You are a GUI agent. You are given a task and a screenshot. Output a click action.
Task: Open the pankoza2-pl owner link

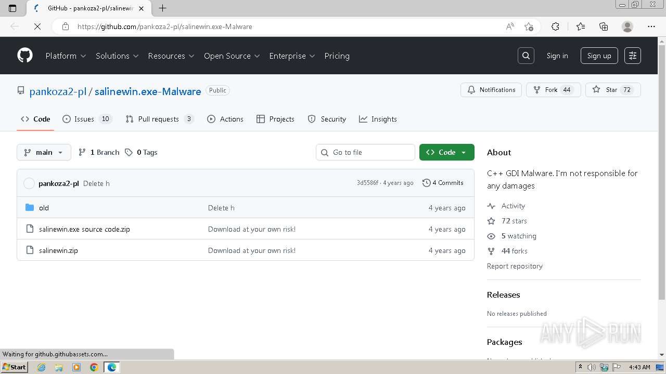coord(58,91)
